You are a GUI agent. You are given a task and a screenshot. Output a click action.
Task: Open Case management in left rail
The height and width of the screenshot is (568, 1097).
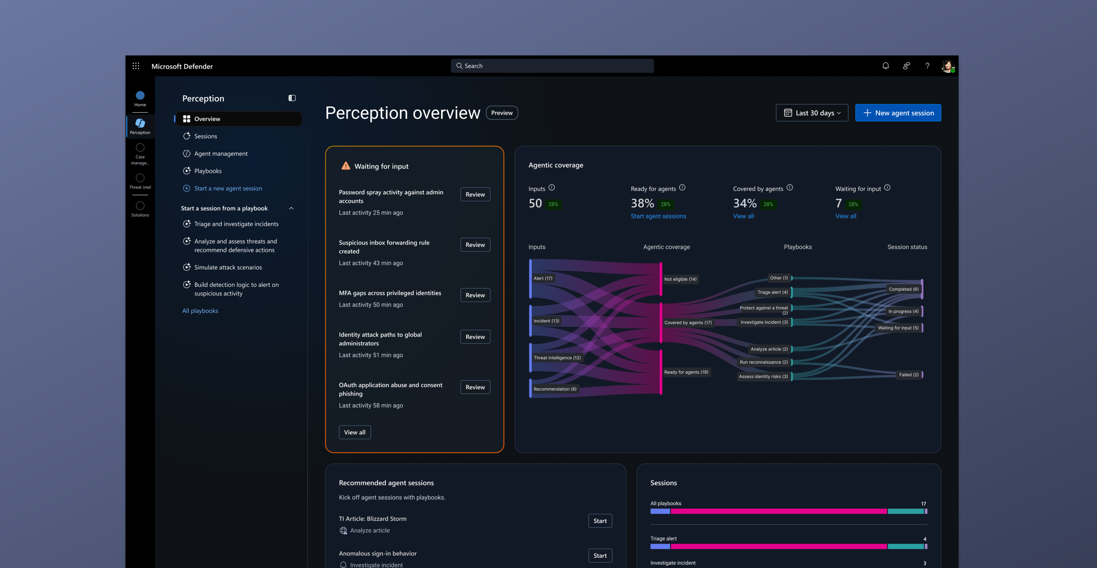tap(140, 154)
